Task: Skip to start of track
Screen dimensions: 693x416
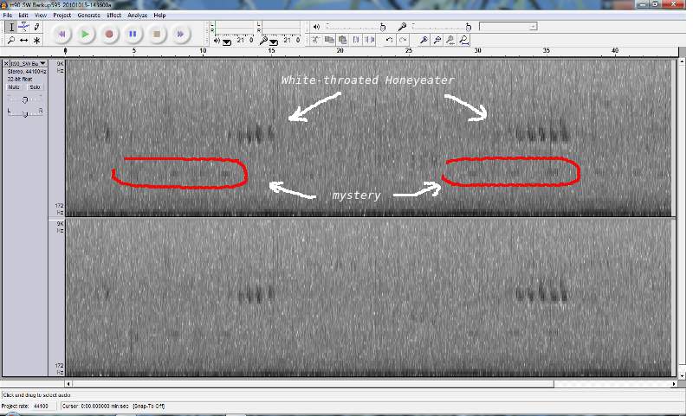Action: (62, 34)
